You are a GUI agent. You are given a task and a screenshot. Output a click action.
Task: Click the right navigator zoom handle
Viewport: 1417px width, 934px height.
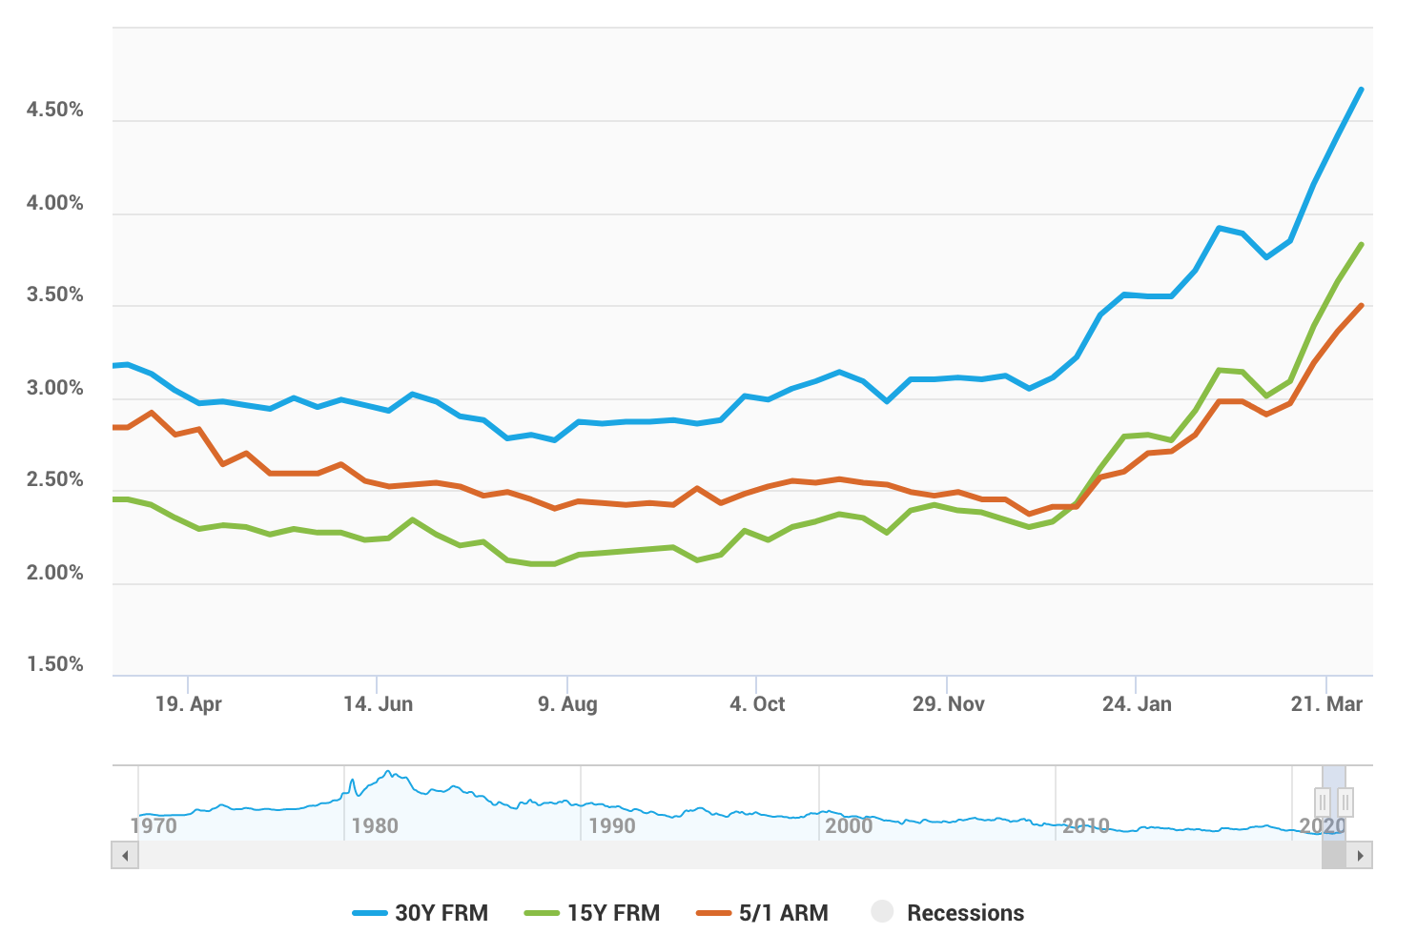point(1345,802)
